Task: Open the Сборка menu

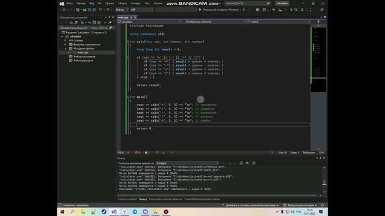Action: (122, 4)
